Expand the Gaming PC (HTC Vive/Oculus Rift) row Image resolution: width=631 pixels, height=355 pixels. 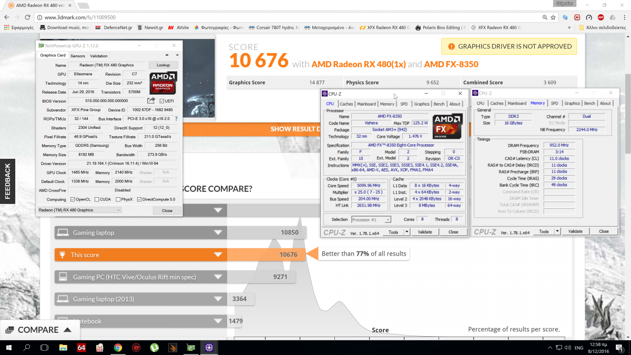point(218,277)
